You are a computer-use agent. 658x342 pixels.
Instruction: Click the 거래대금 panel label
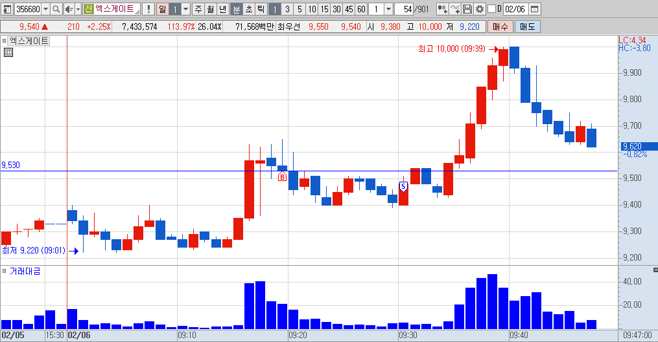point(25,272)
